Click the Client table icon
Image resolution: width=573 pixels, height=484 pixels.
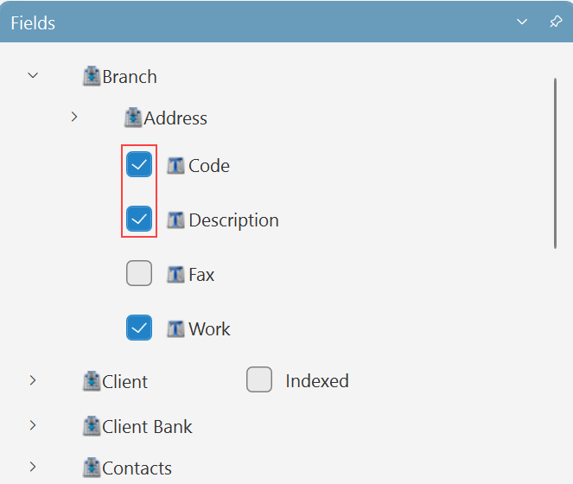coord(92,381)
